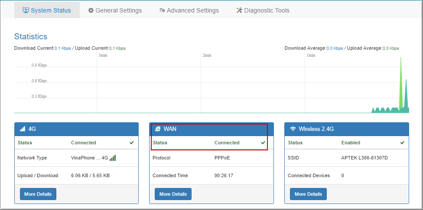
Task: Select the APTEK L300-81307D SSID text
Action: point(364,158)
